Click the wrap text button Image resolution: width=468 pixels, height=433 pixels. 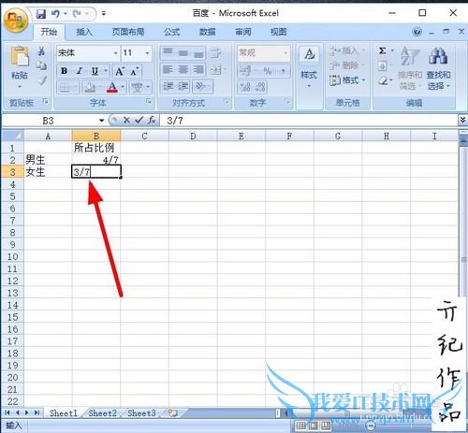[x=215, y=53]
